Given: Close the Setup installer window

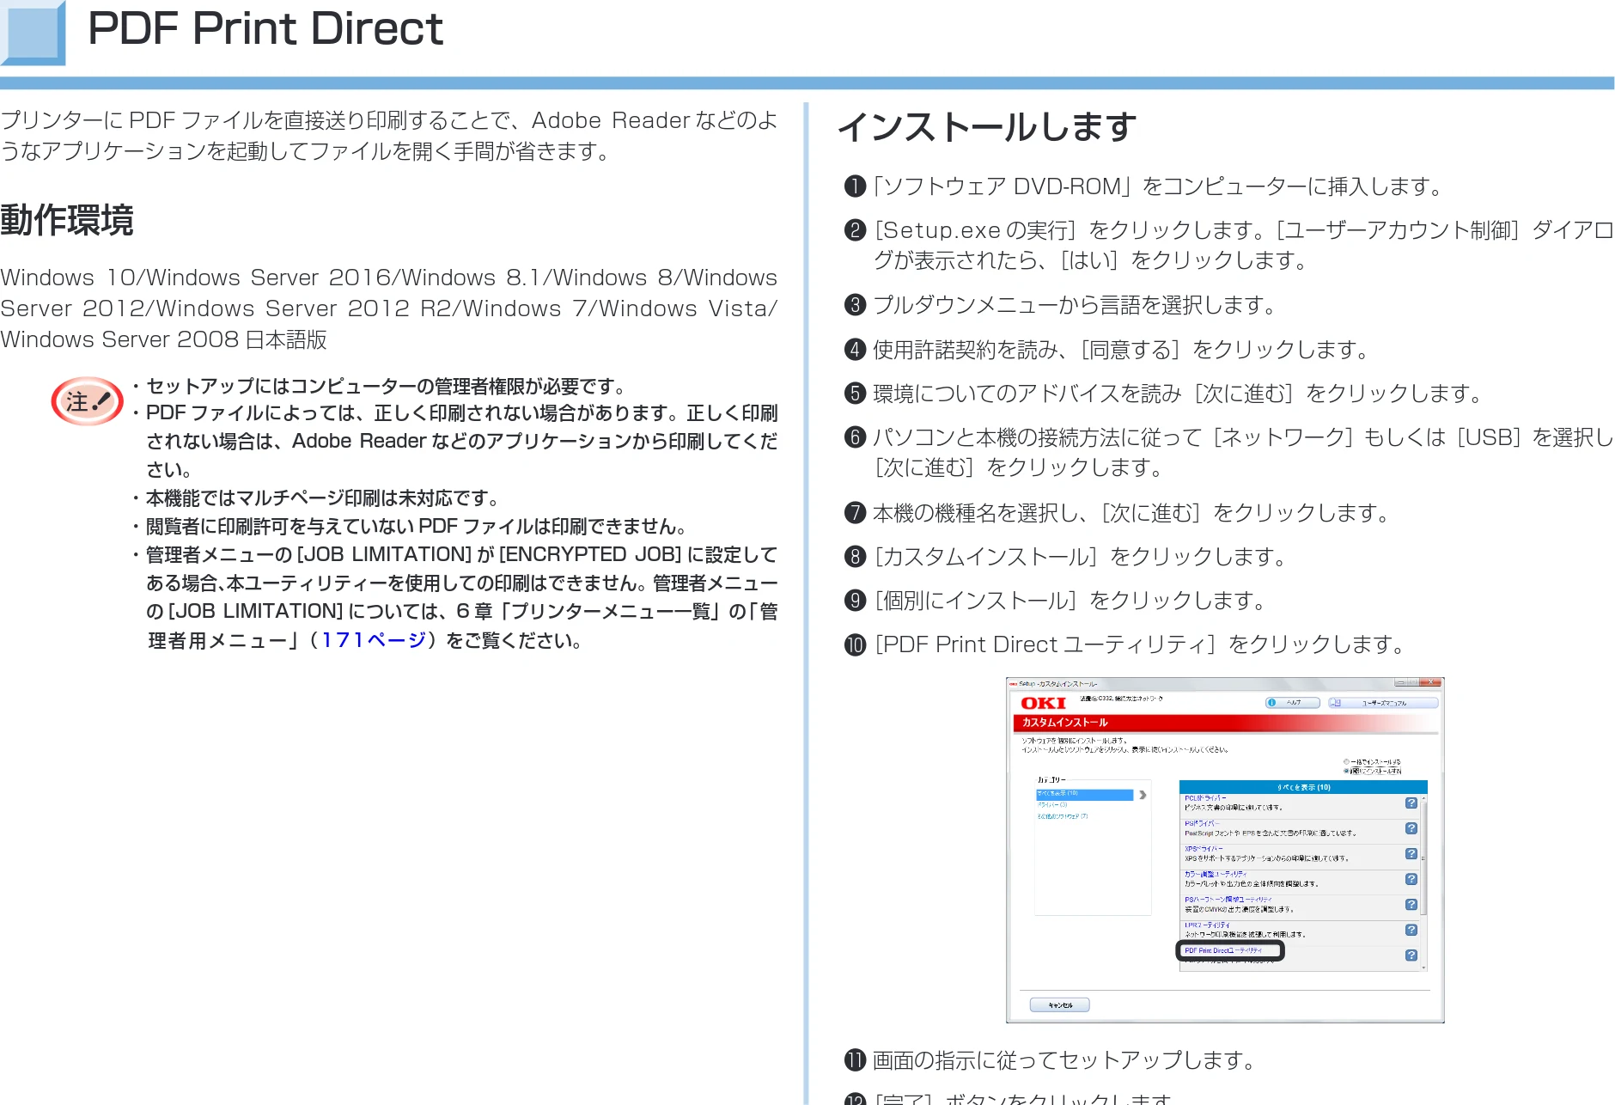Looking at the screenshot, I should 1430,682.
